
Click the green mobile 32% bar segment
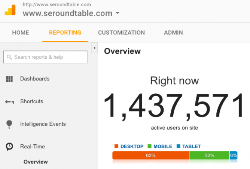(209, 156)
